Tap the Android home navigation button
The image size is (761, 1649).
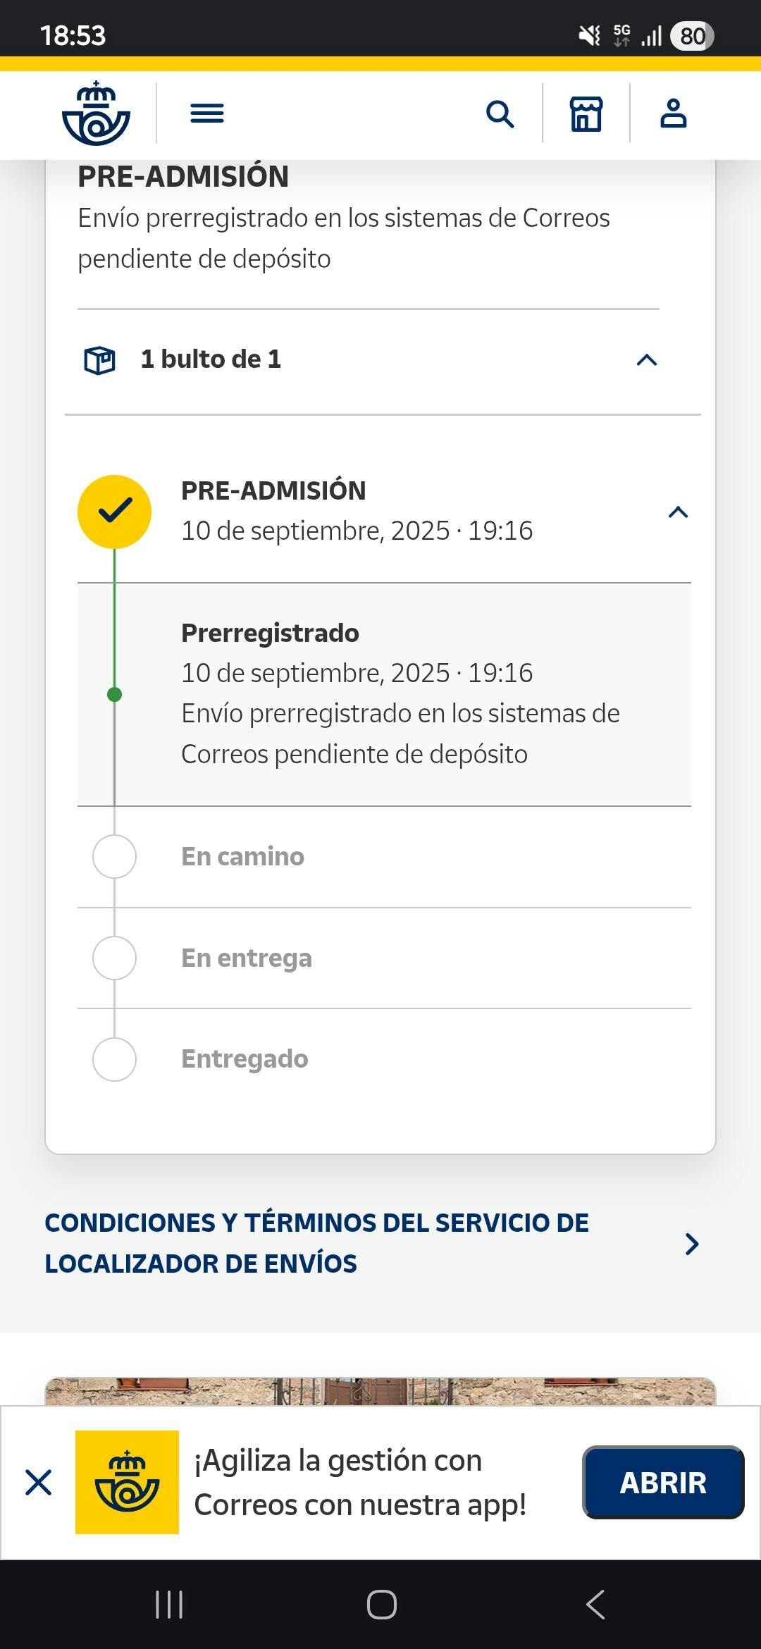click(381, 1605)
